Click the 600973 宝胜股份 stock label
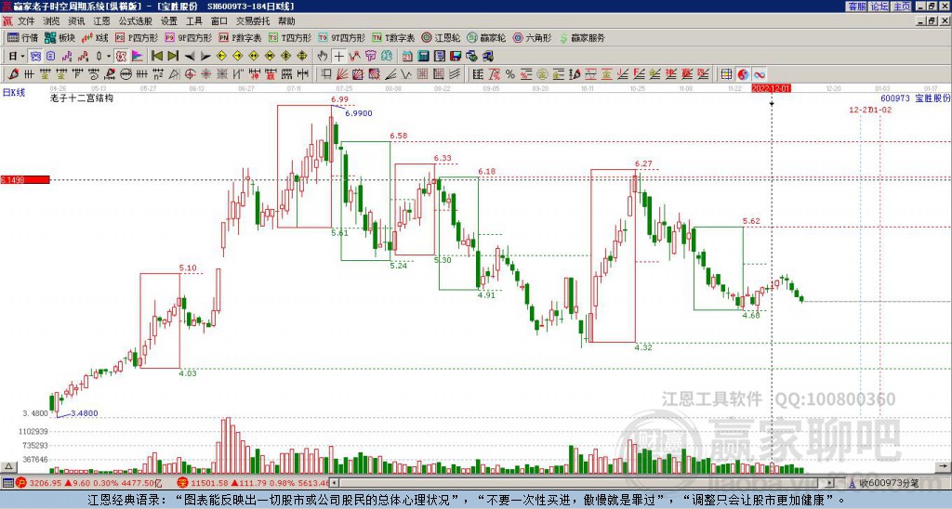The height and width of the screenshot is (509, 952). click(x=916, y=98)
